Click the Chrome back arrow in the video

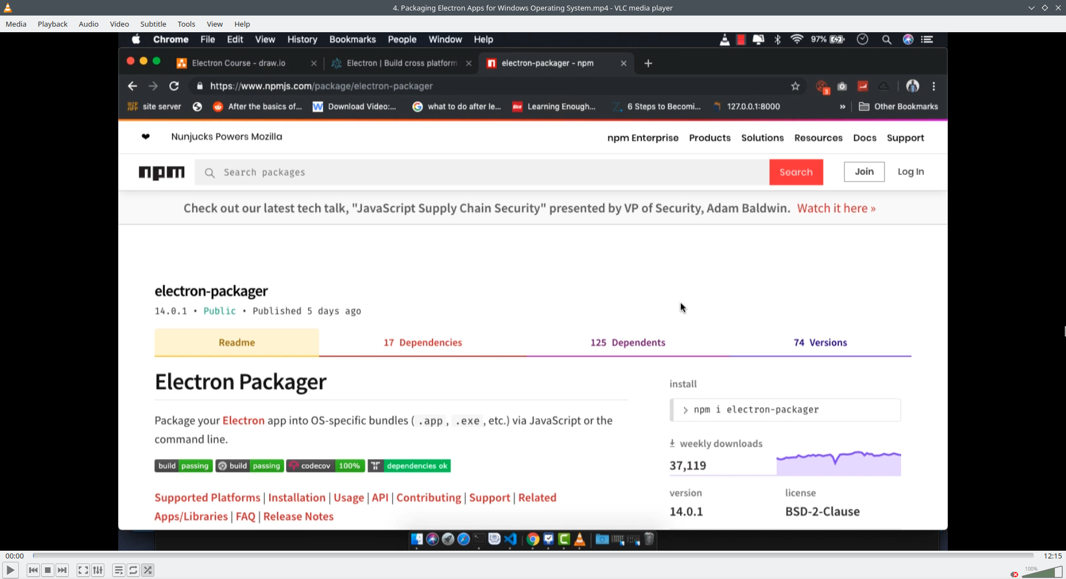(132, 86)
